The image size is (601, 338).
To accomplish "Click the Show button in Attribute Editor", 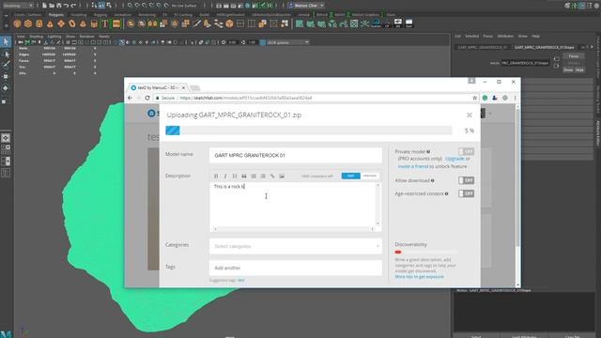I will point(568,70).
